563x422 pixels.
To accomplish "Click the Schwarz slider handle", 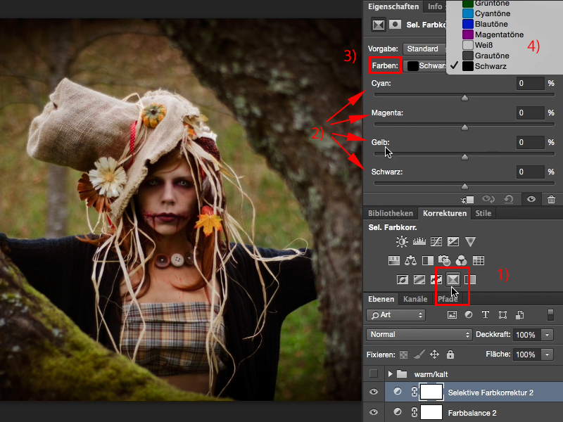I will (x=464, y=186).
